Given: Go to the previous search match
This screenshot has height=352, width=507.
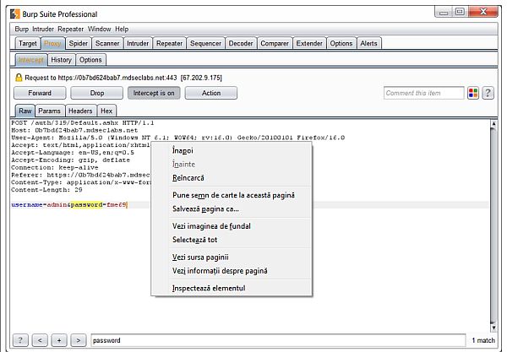Looking at the screenshot, I should click(x=40, y=340).
